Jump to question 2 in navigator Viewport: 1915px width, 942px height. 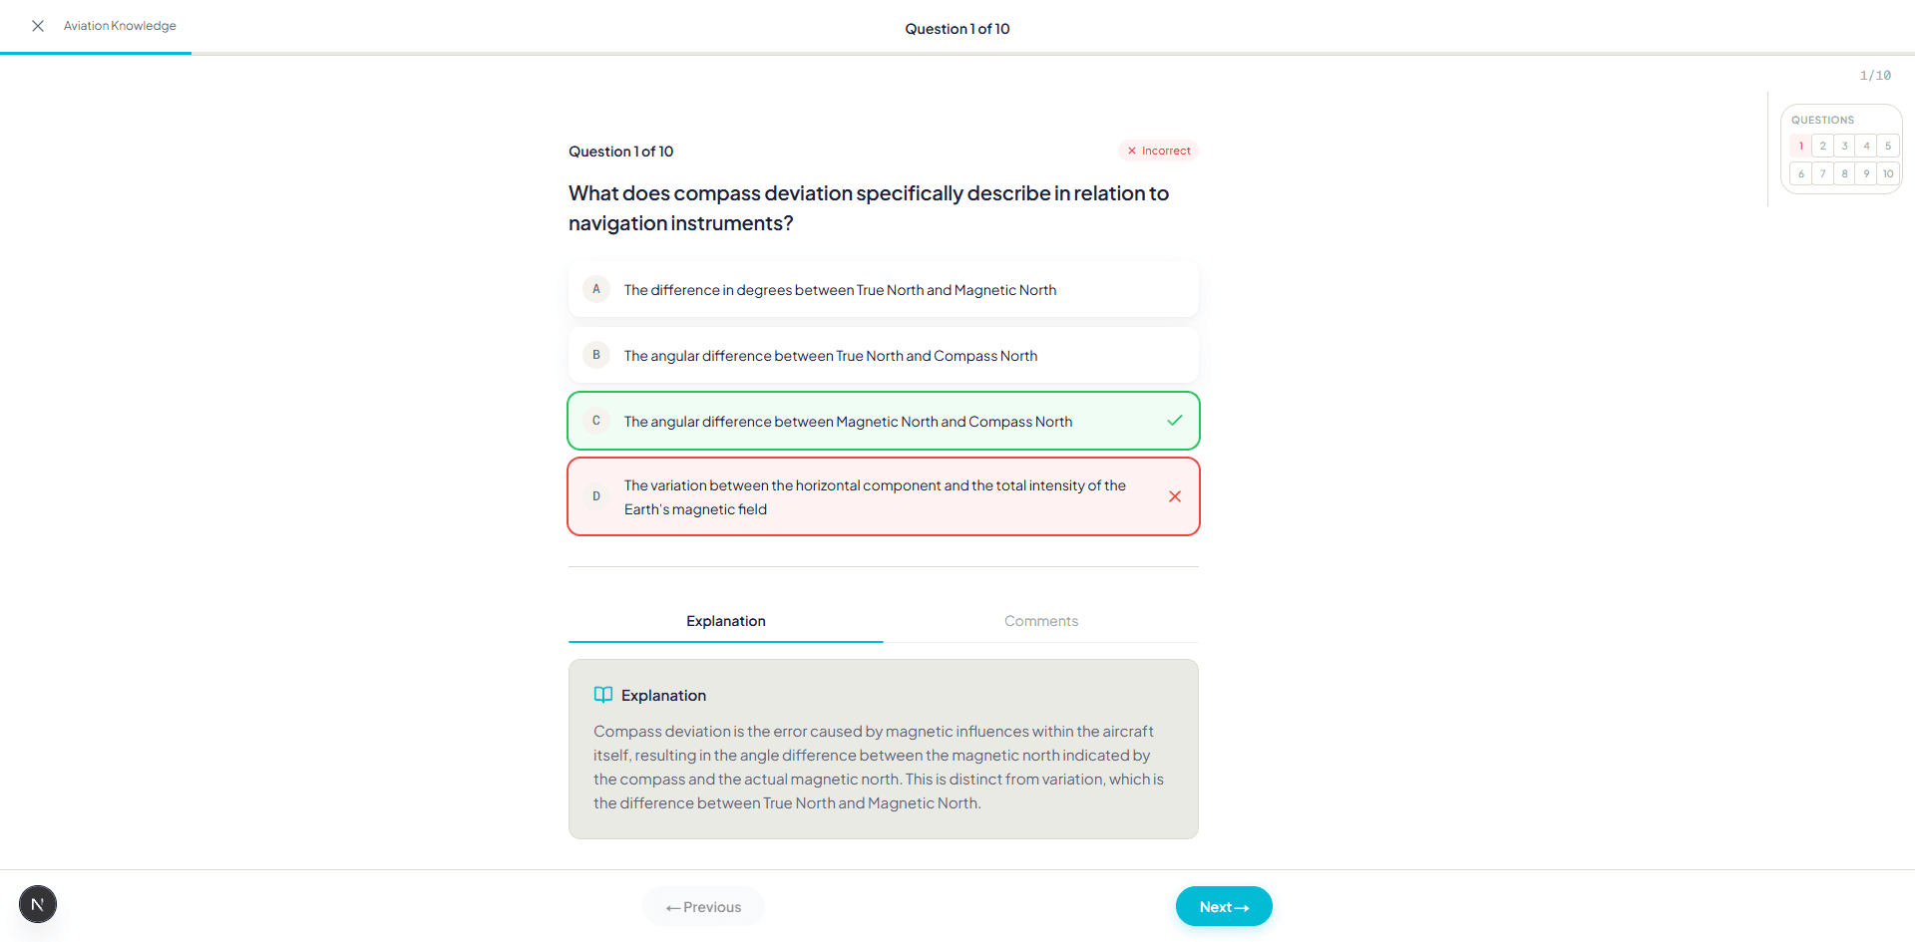pos(1823,146)
